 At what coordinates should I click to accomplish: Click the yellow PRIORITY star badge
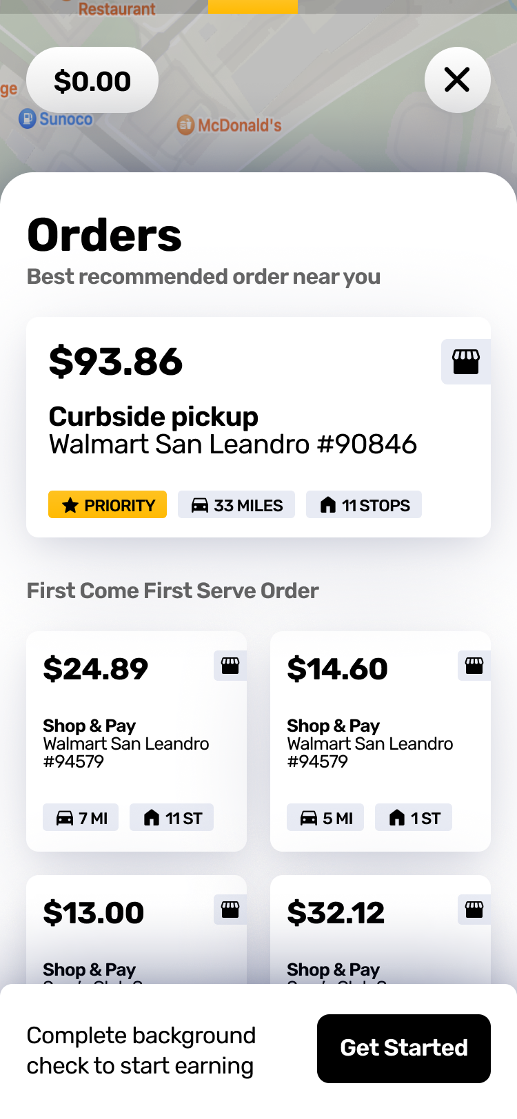tap(108, 505)
